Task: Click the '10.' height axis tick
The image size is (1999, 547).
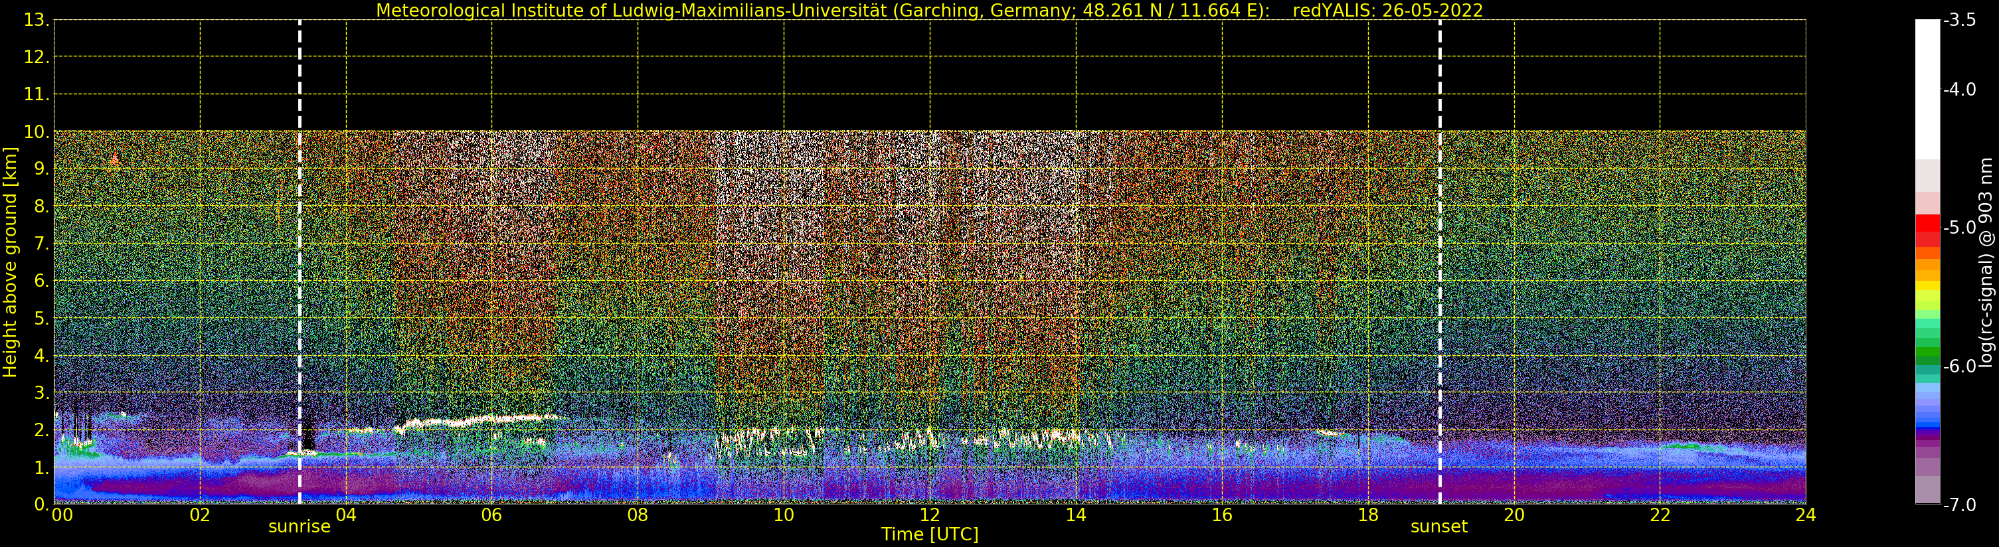Action: pyautogui.click(x=37, y=131)
